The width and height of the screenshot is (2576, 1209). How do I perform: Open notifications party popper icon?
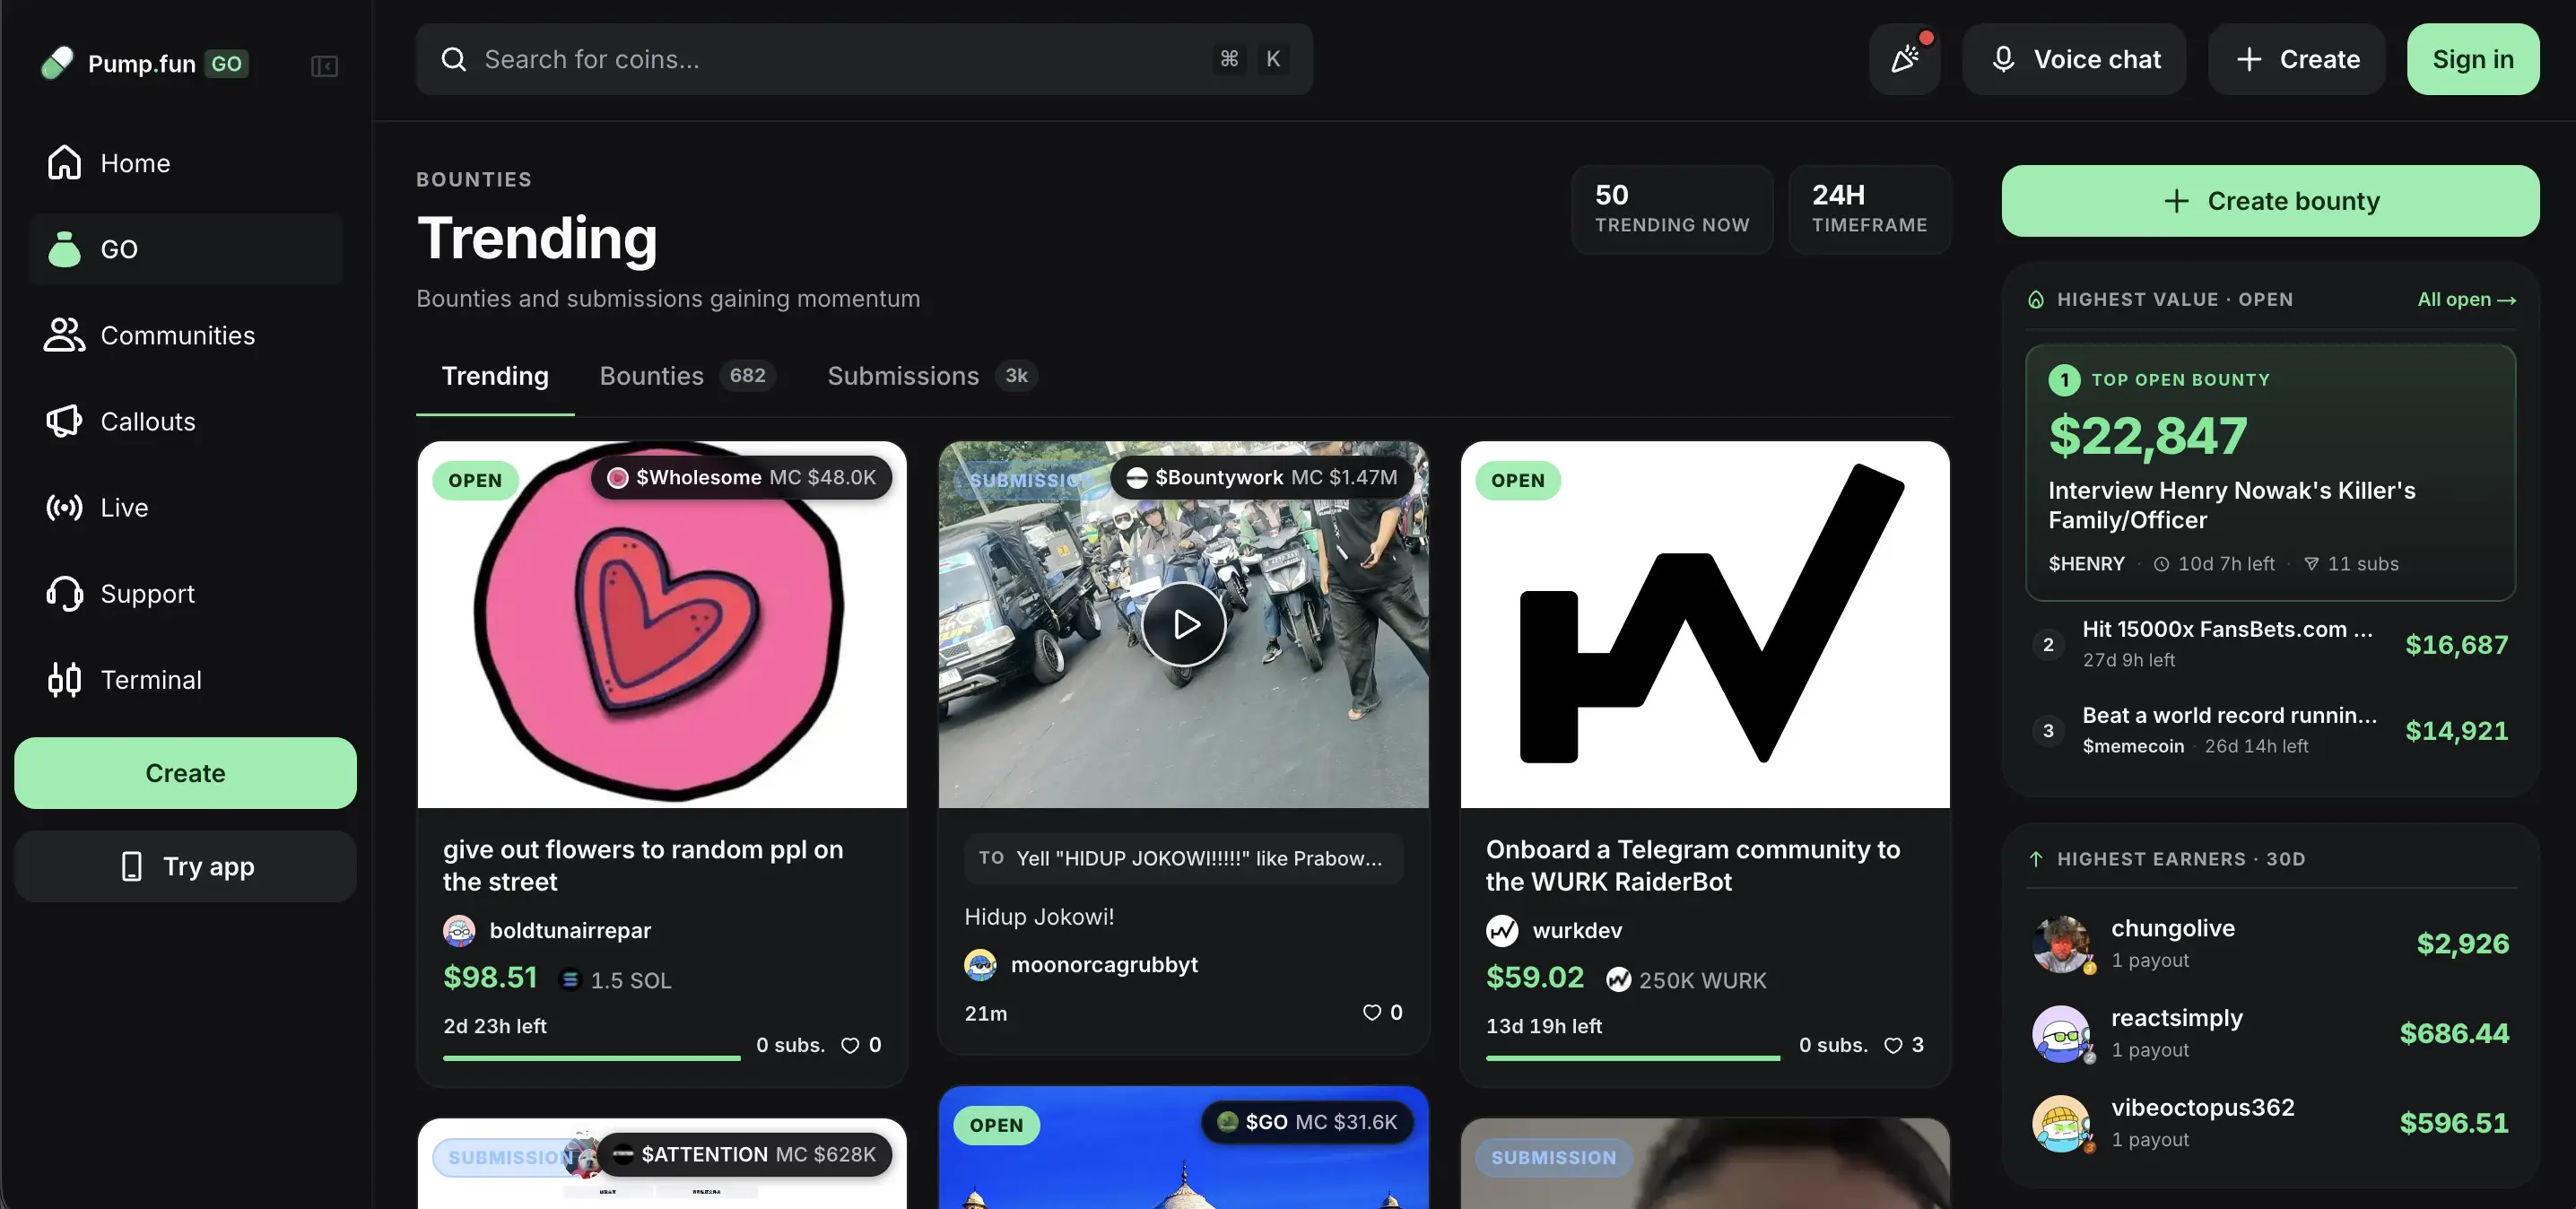coord(1904,59)
